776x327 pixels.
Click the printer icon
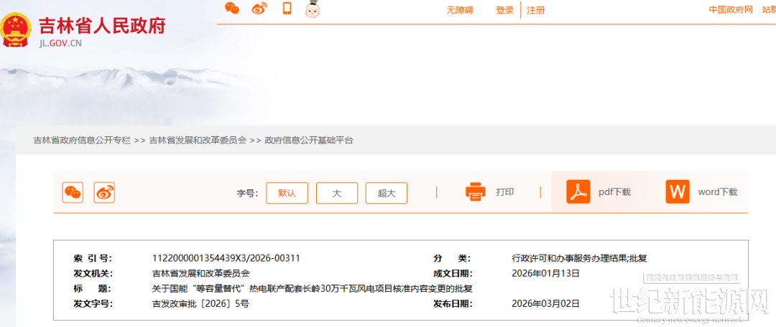[x=476, y=192]
